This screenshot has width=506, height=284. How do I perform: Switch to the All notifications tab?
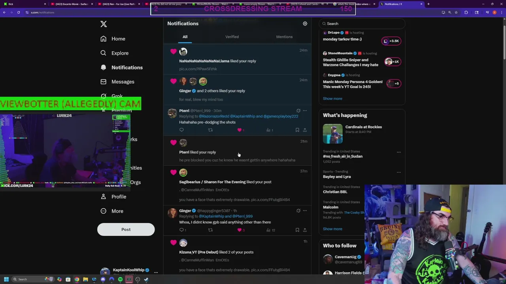[x=185, y=37]
